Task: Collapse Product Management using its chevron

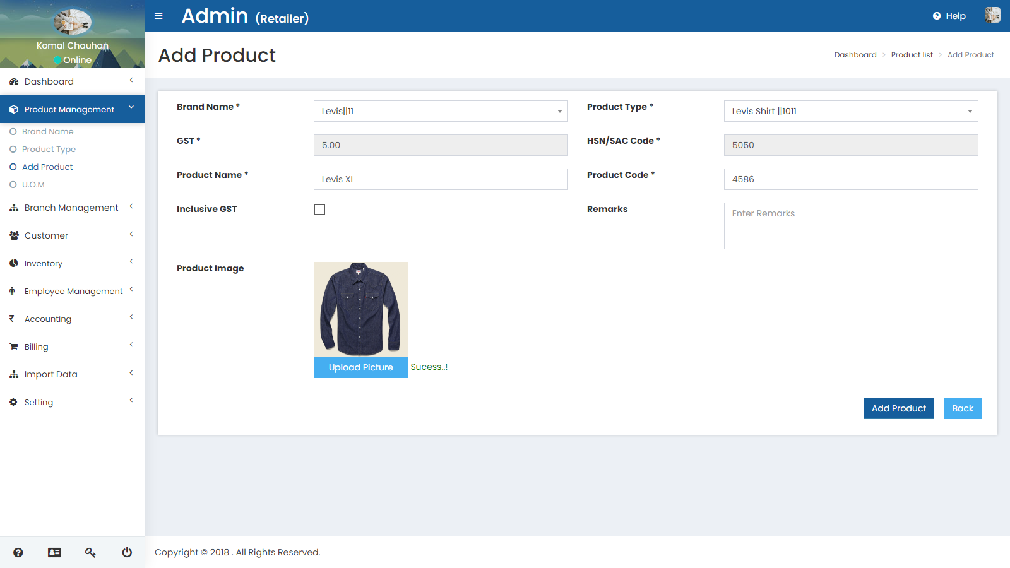Action: pyautogui.click(x=131, y=107)
